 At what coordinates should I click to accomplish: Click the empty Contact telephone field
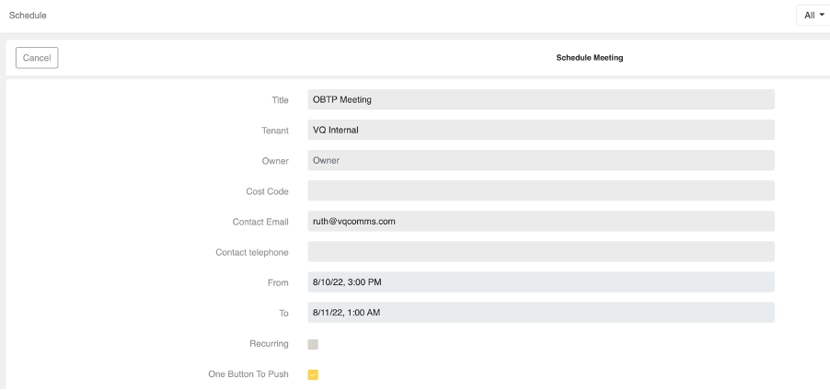[x=541, y=251]
